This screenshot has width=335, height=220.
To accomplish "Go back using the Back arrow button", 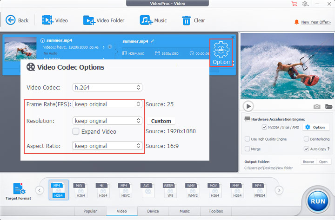I will (x=17, y=20).
